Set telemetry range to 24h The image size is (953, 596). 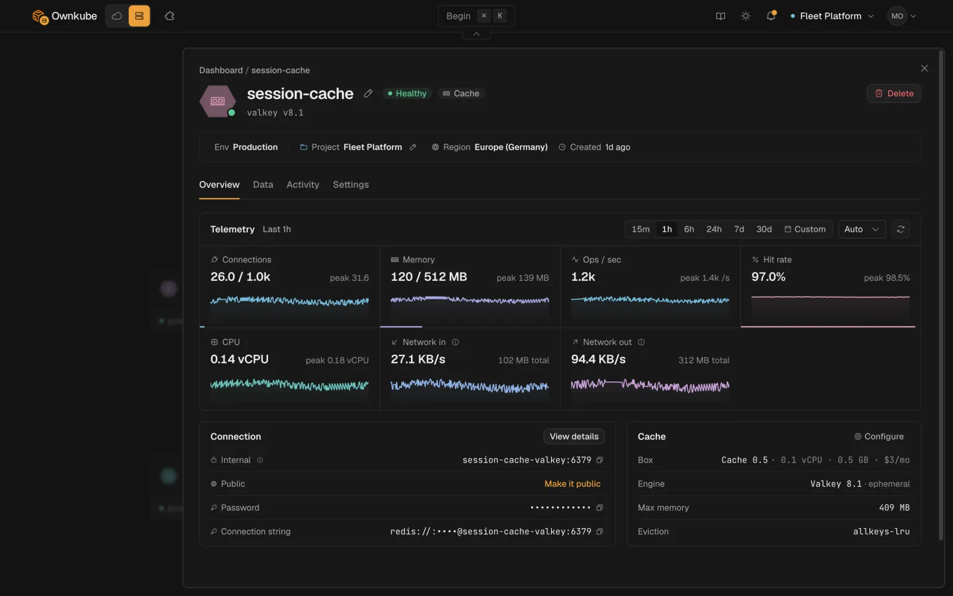[x=714, y=229]
